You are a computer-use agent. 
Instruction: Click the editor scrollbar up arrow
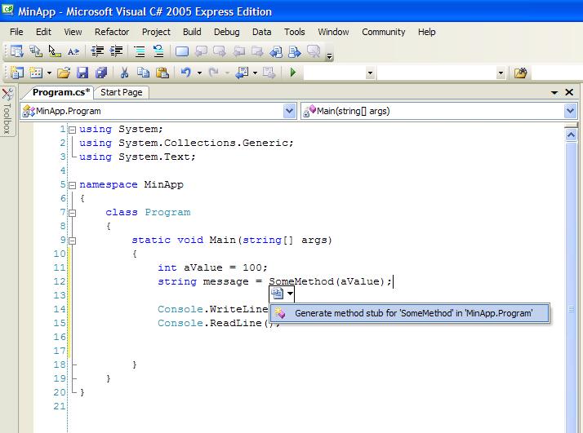coord(571,135)
